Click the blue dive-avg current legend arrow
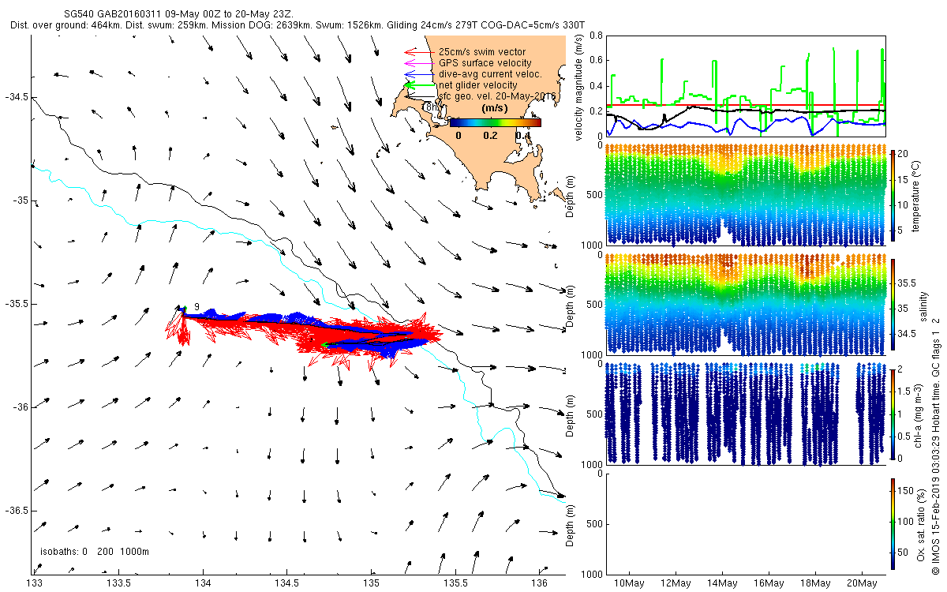 [x=418, y=74]
